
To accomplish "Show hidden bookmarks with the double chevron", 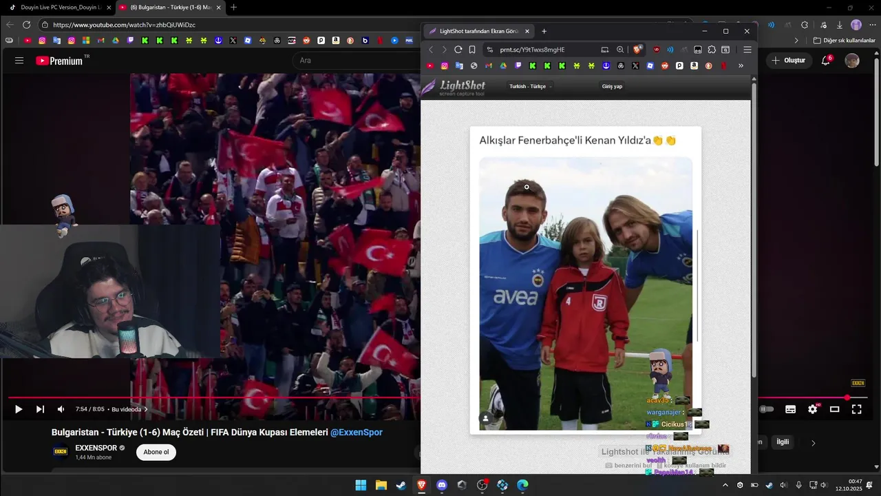I will coord(741,66).
